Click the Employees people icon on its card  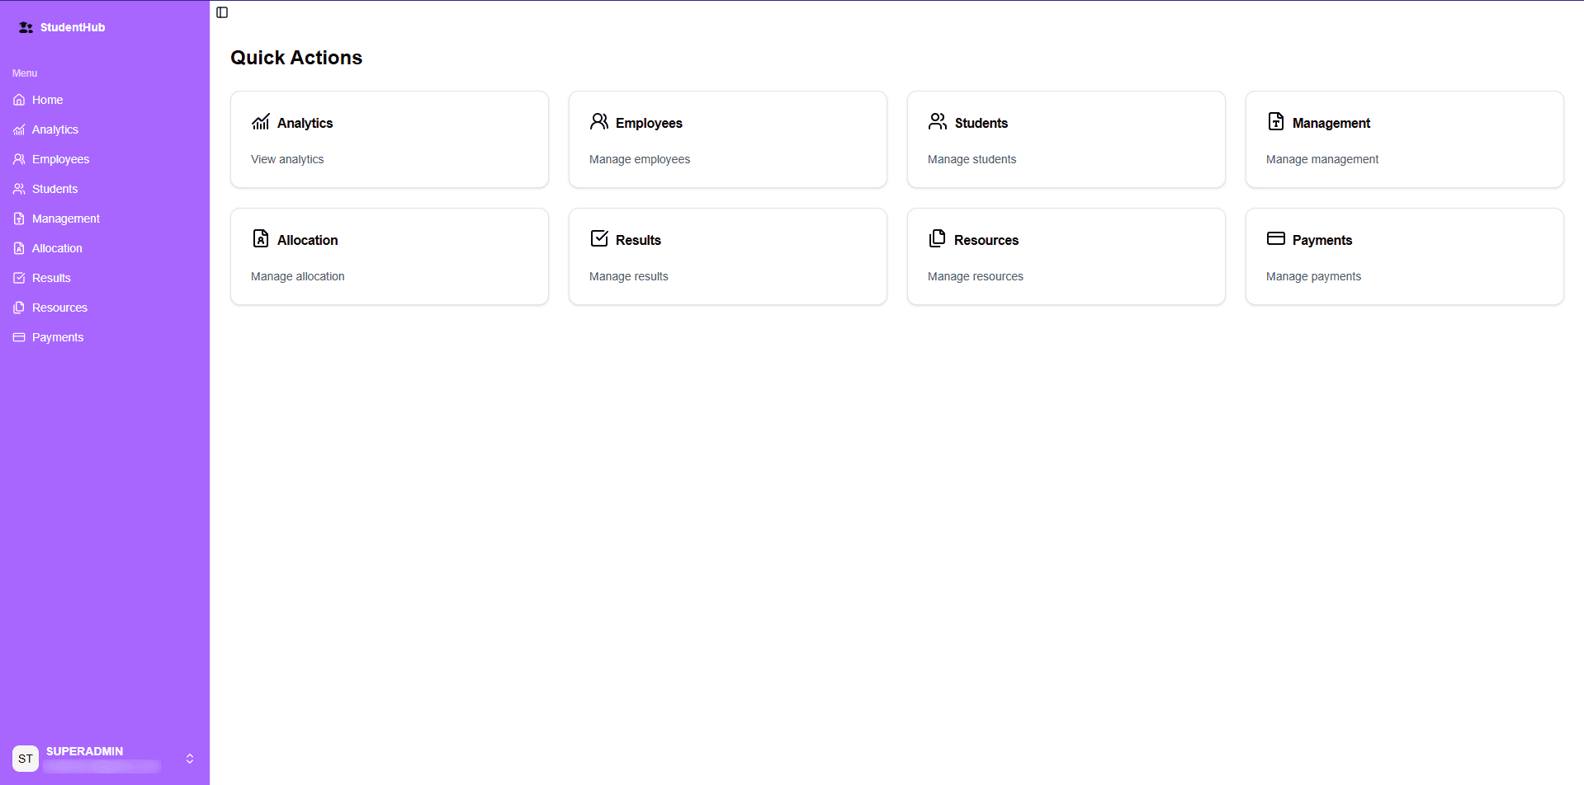599,120
